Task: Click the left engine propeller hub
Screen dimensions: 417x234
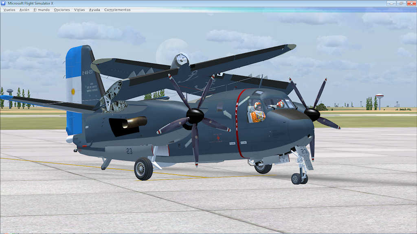Action: click(x=195, y=116)
